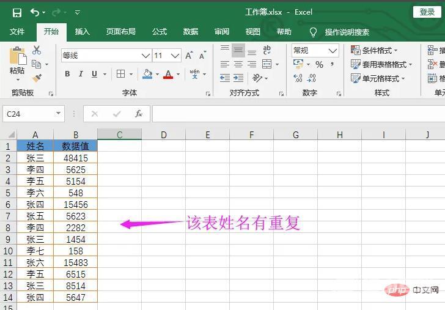Click the Cut scissors icon
445x310 pixels.
pos(37,50)
